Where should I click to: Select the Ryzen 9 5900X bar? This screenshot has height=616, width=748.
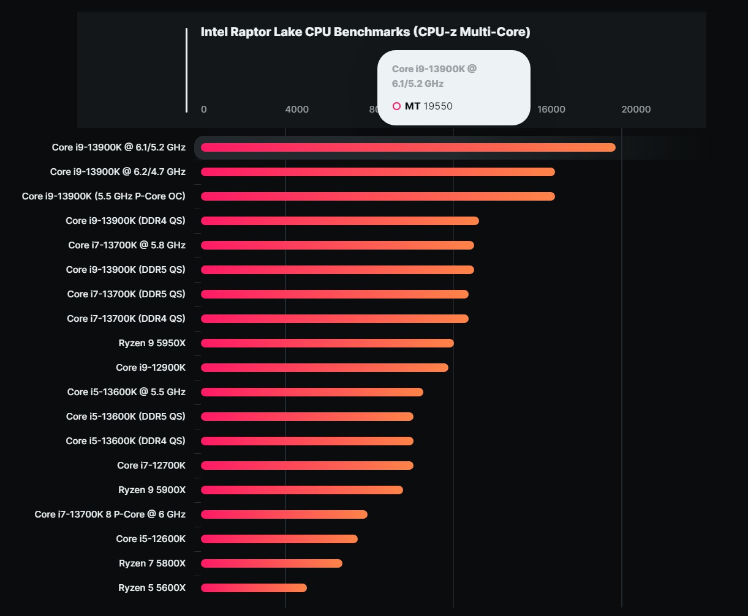[302, 490]
